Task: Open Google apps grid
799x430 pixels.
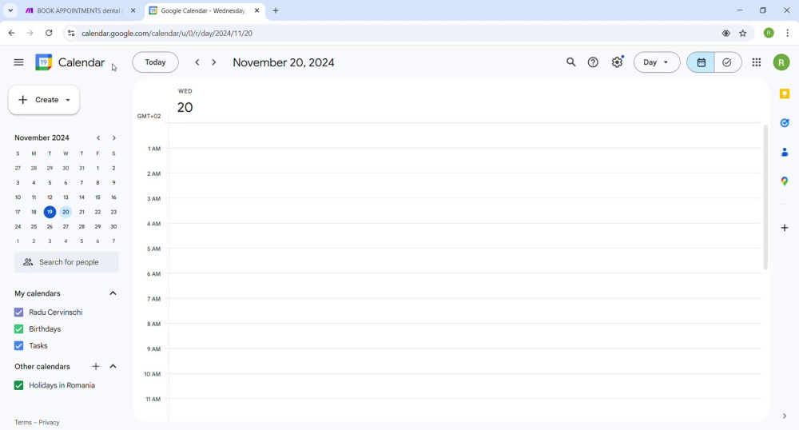Action: [756, 62]
